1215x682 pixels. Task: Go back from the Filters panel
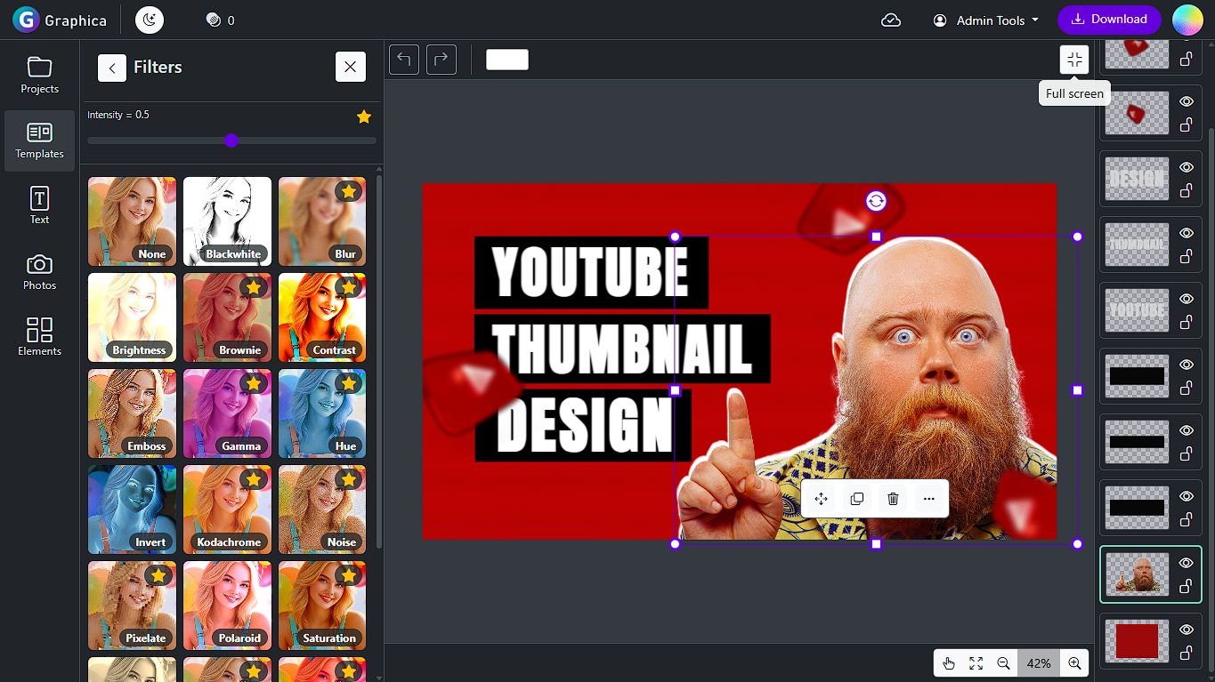pos(112,68)
